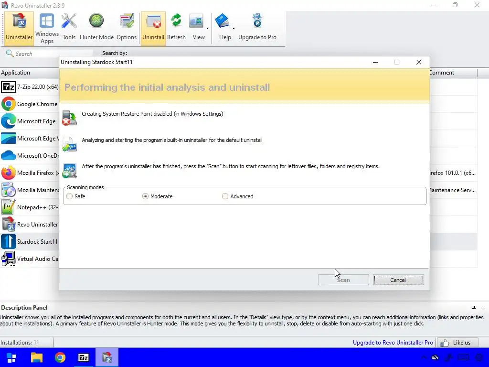This screenshot has width=489, height=367.
Task: Select the Microsoft Edge list icon
Action: click(x=9, y=121)
